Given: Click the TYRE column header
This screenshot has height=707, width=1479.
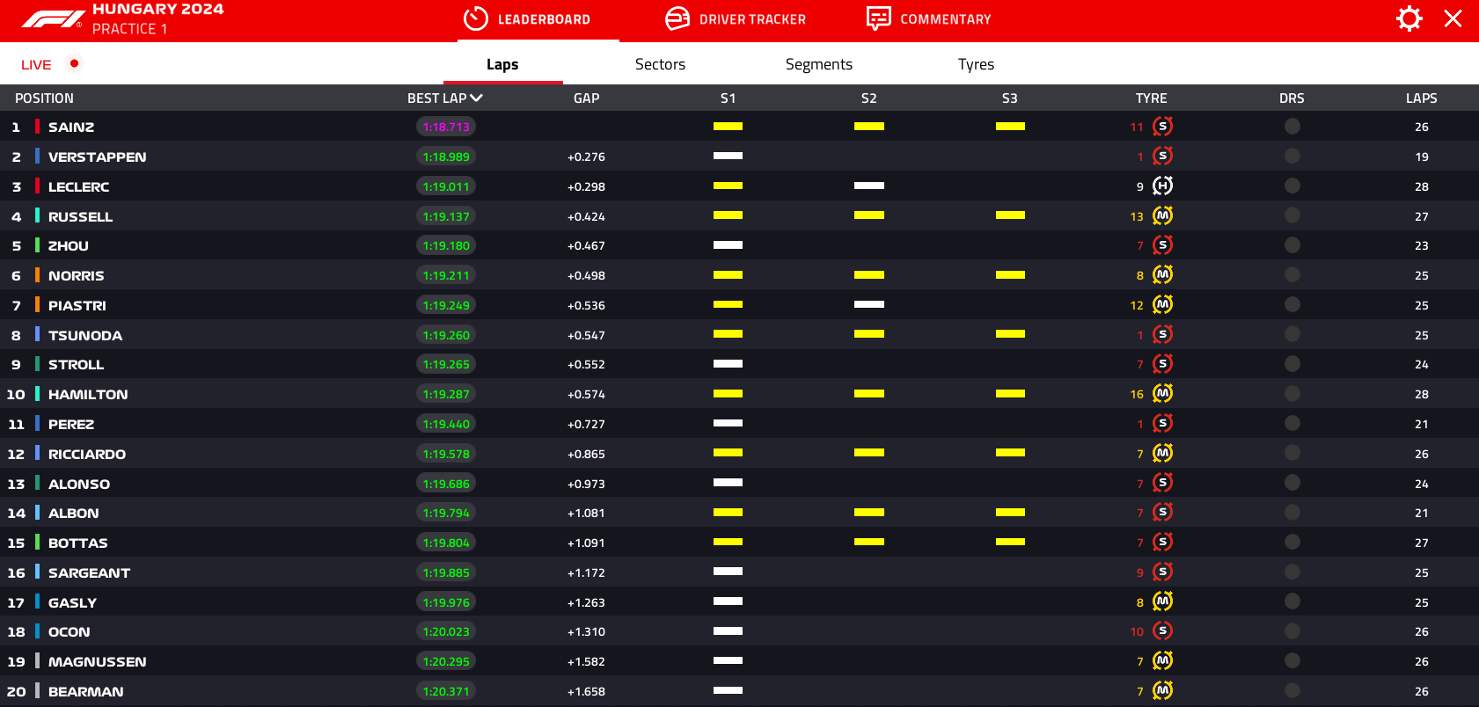Looking at the screenshot, I should 1151,98.
